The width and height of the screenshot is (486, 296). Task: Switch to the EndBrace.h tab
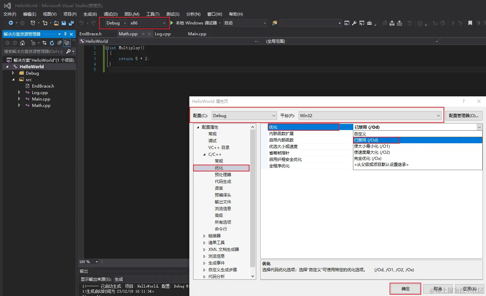tap(91, 34)
